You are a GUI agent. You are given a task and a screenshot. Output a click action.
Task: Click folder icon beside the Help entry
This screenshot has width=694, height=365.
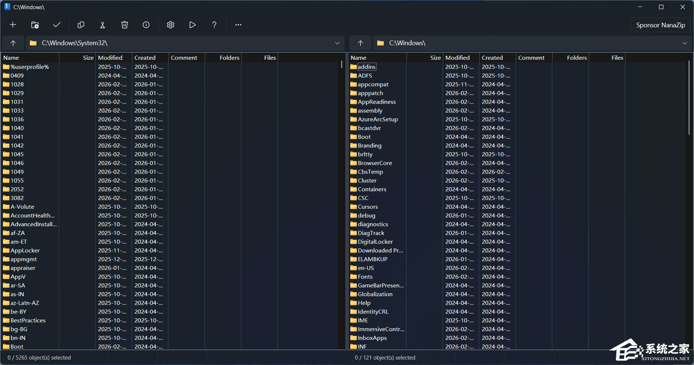(353, 303)
